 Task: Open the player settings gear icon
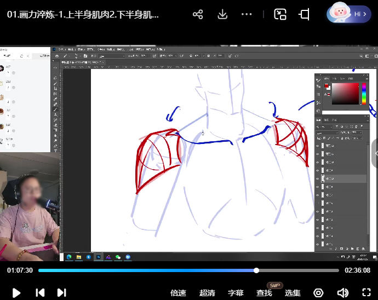click(x=318, y=292)
